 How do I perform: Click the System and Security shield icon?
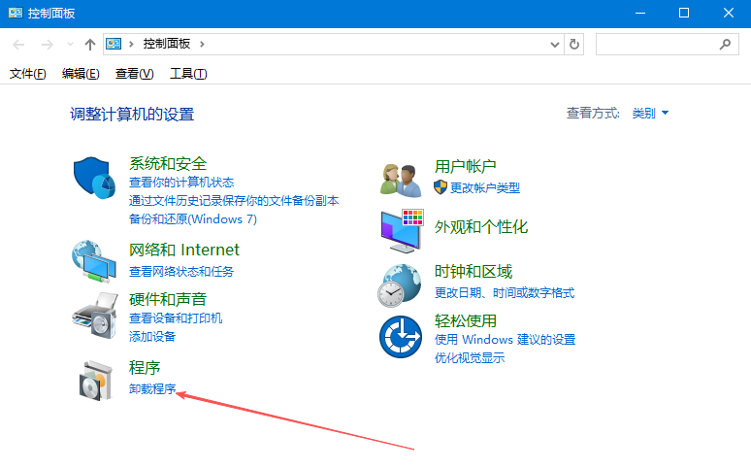pyautogui.click(x=95, y=178)
